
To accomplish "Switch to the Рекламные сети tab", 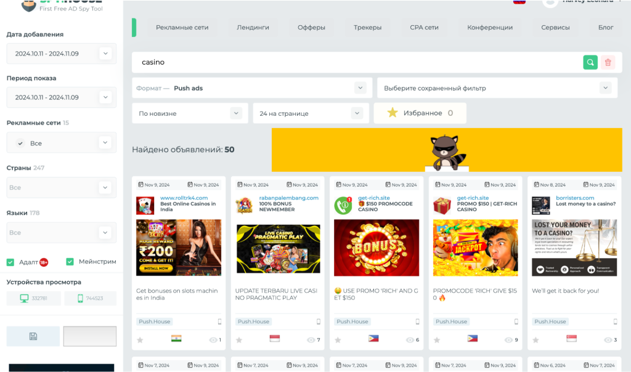I will click(x=182, y=27).
